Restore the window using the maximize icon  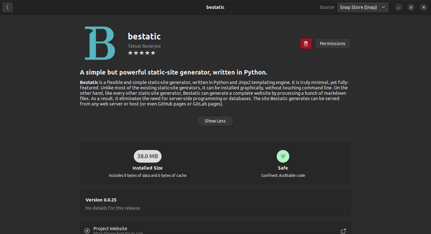point(411,7)
